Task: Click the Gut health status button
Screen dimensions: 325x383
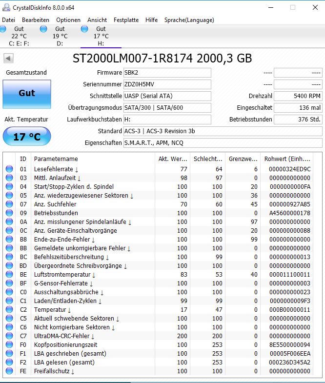Action: coord(27,94)
